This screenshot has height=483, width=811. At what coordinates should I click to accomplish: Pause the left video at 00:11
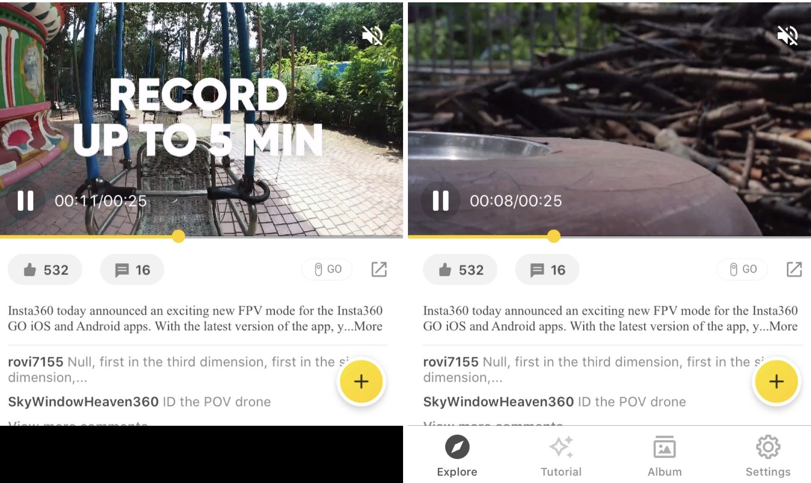point(25,201)
